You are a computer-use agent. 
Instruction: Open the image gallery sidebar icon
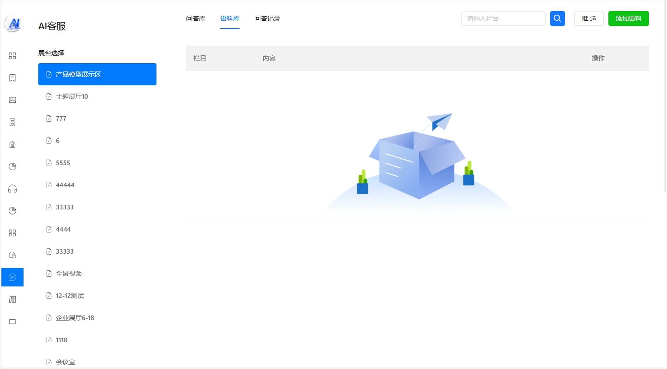[x=12, y=100]
